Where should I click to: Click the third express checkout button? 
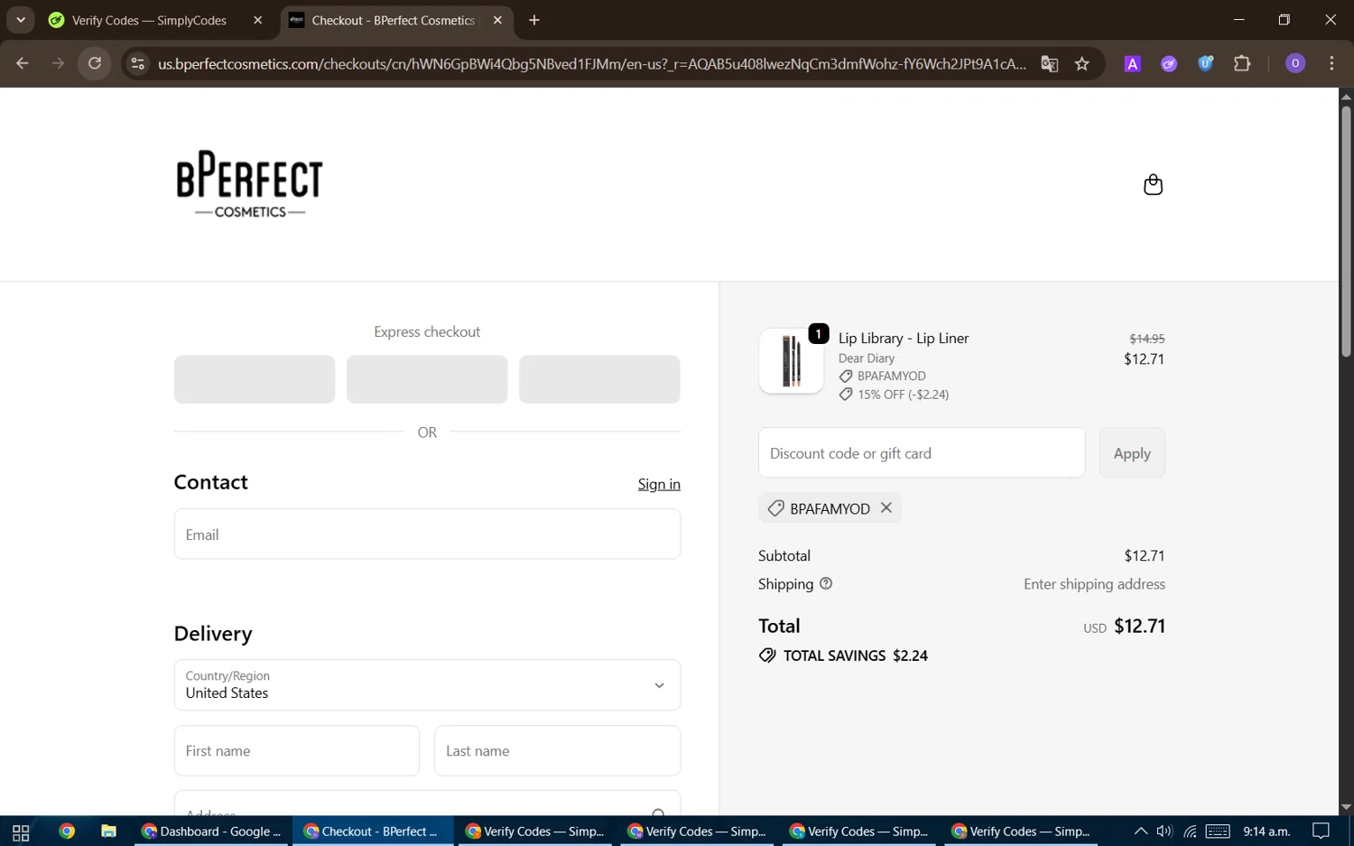pos(599,379)
